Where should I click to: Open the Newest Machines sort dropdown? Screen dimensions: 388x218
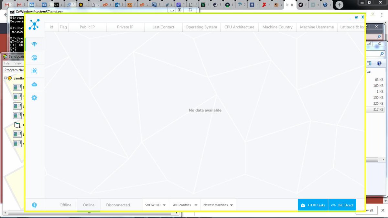pos(218,205)
